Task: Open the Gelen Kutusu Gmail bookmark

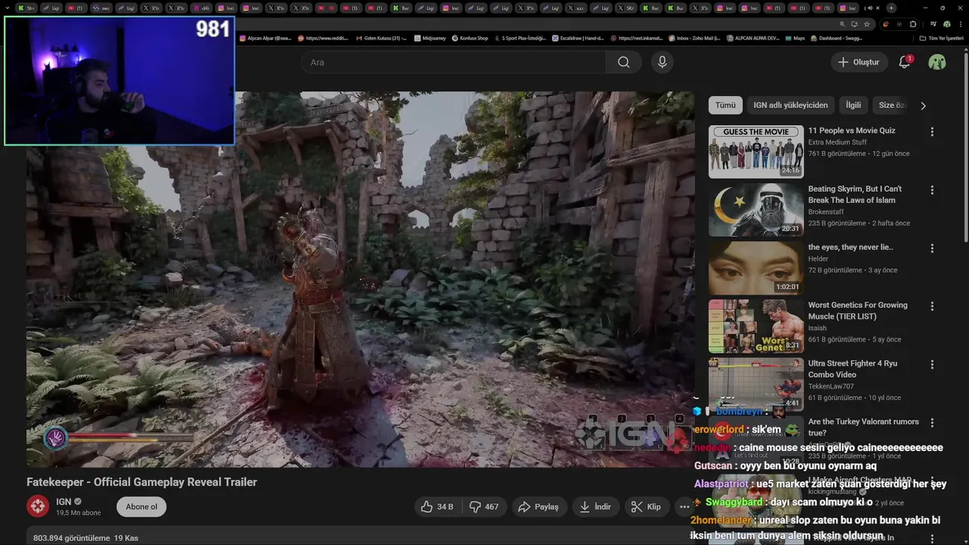Action: [380, 38]
